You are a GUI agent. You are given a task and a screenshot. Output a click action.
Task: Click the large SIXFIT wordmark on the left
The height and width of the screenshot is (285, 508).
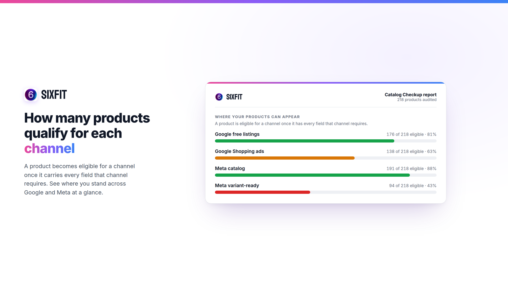pyautogui.click(x=54, y=95)
